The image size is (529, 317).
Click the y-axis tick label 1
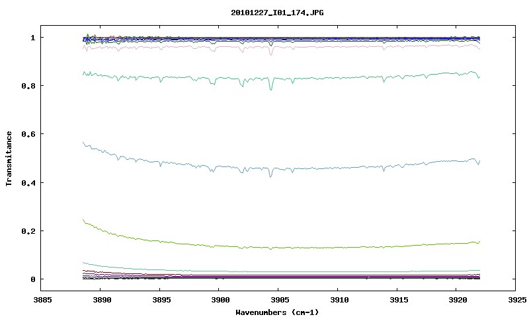click(32, 38)
